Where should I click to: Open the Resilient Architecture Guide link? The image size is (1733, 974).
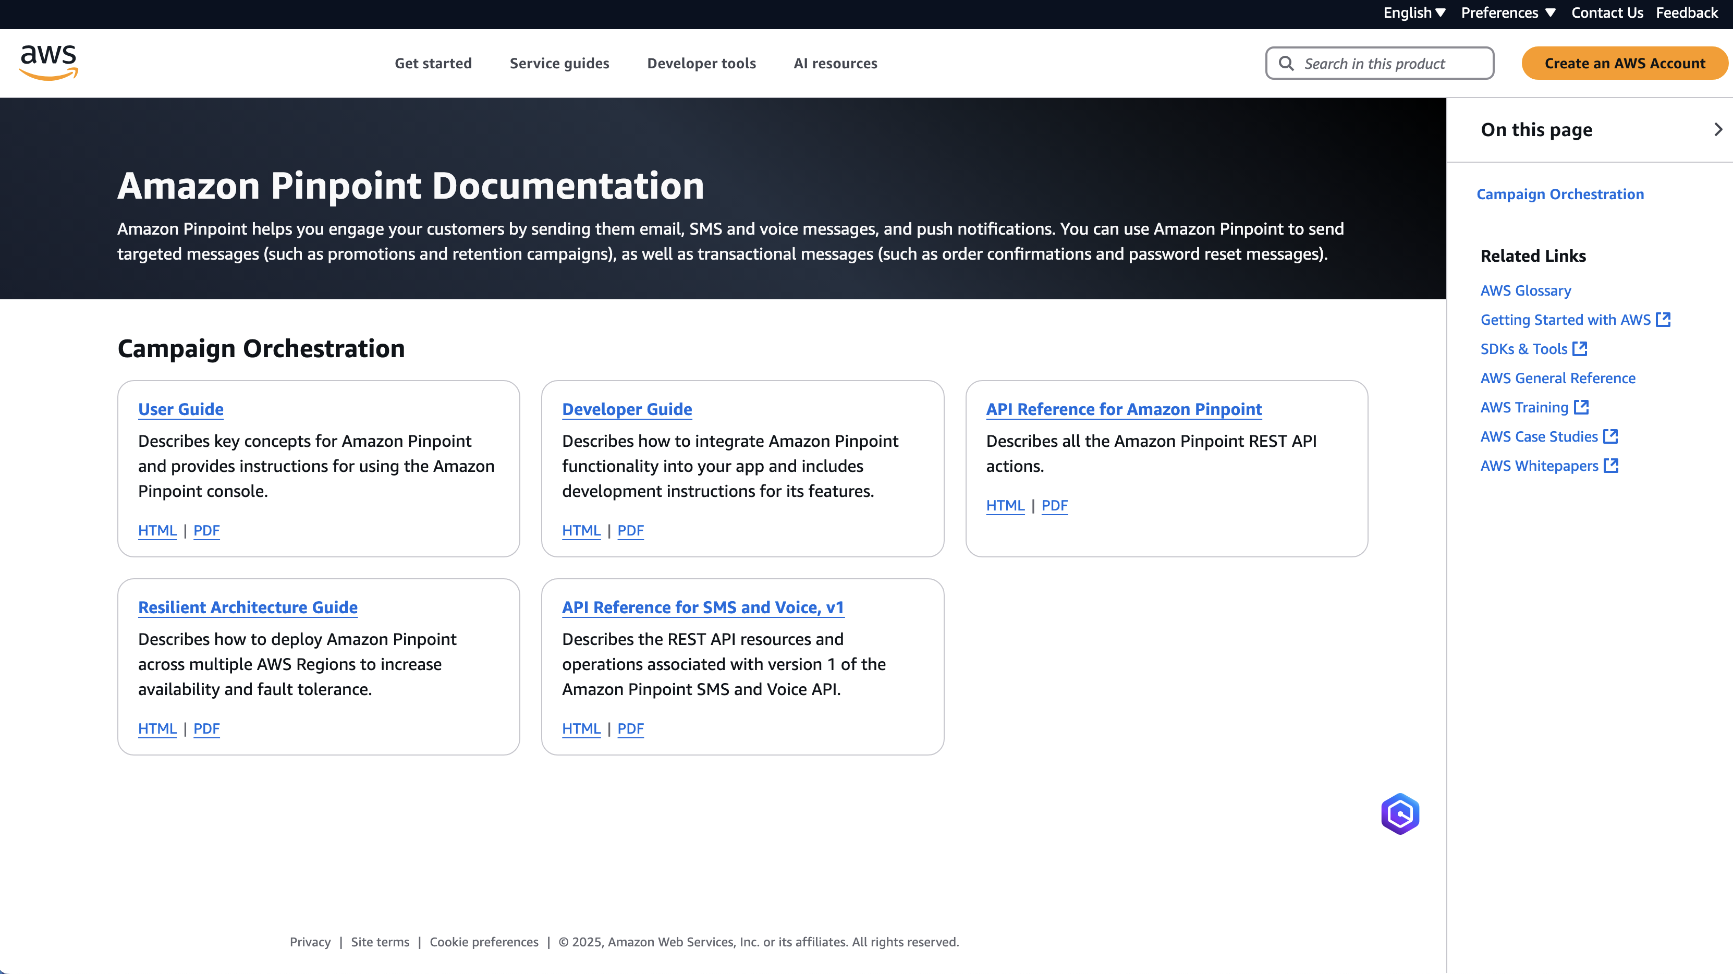tap(248, 607)
